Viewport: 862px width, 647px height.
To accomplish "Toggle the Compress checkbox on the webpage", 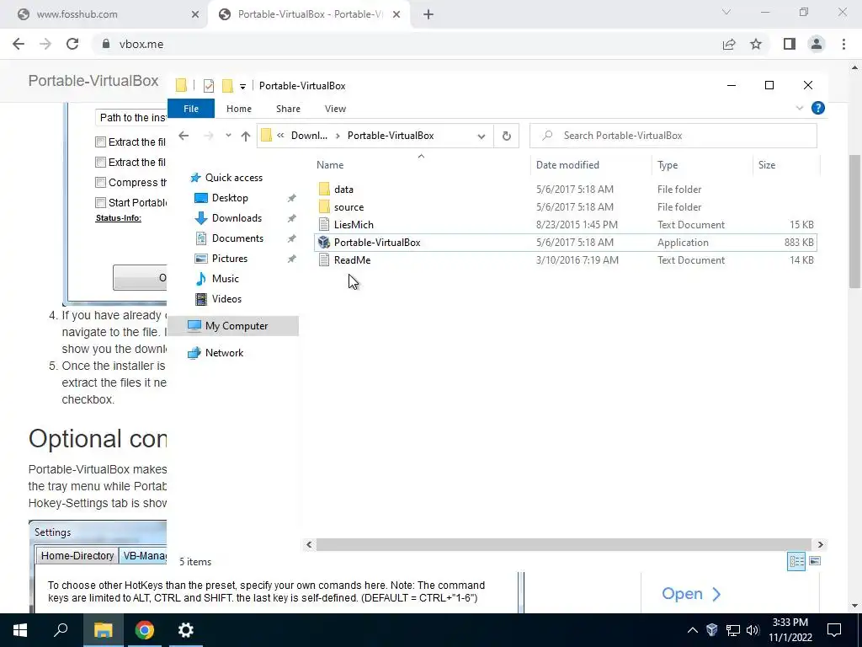I will point(101,183).
